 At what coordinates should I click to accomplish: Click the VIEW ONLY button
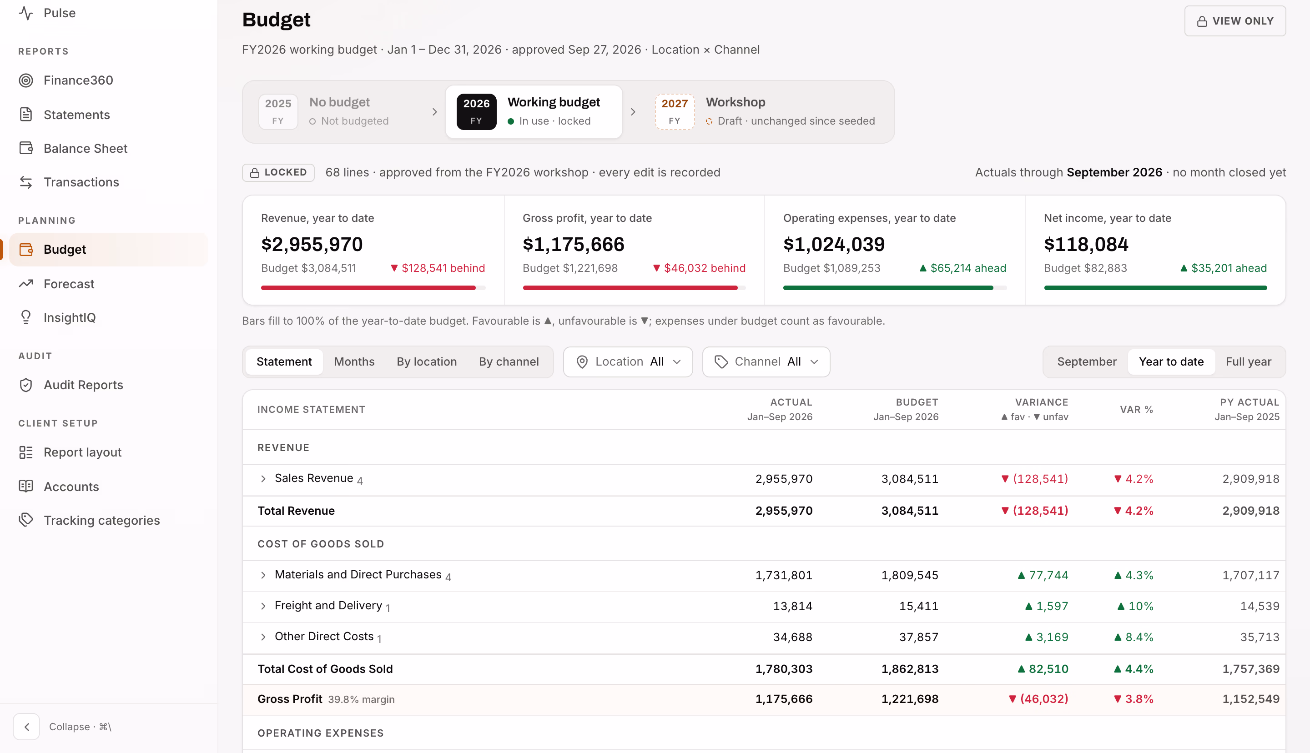pos(1235,21)
